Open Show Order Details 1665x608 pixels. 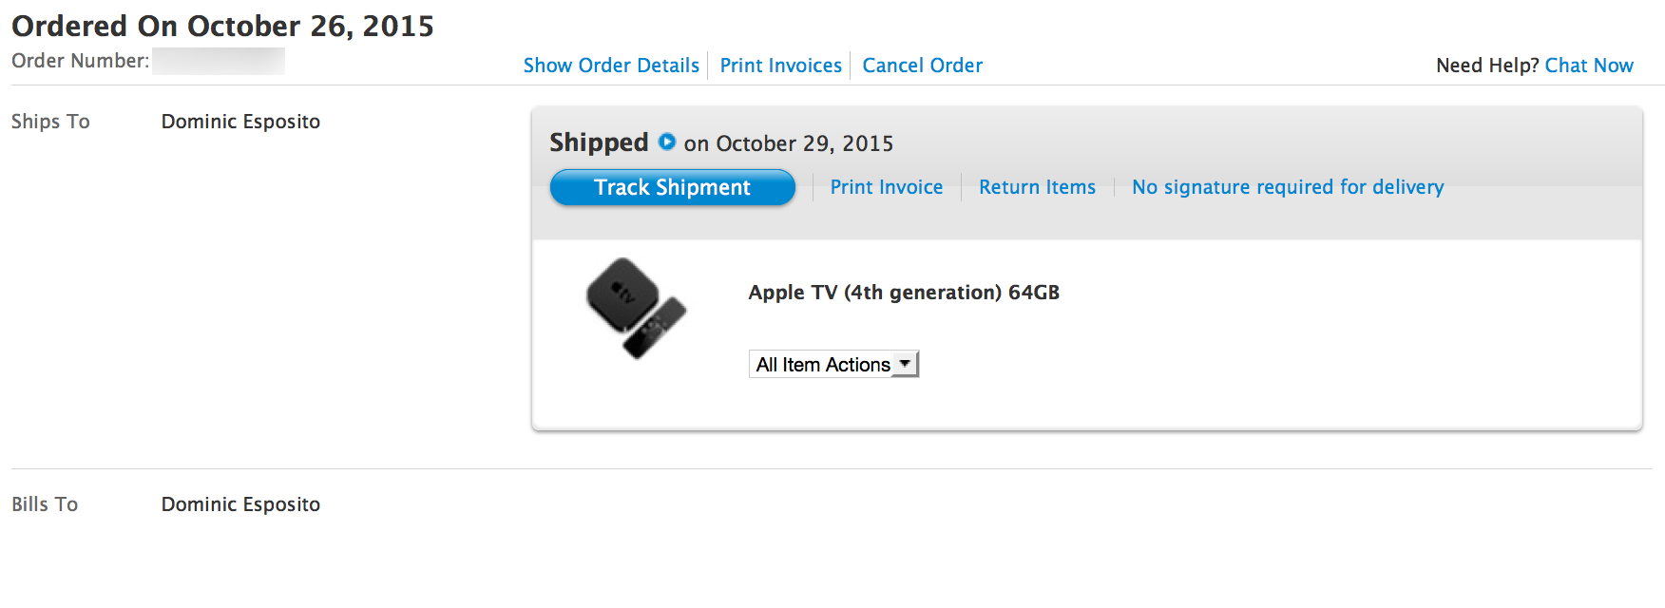(611, 65)
